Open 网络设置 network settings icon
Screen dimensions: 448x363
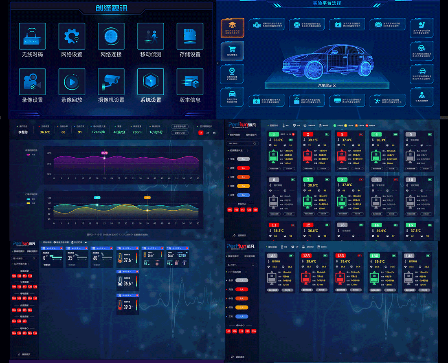pos(72,36)
